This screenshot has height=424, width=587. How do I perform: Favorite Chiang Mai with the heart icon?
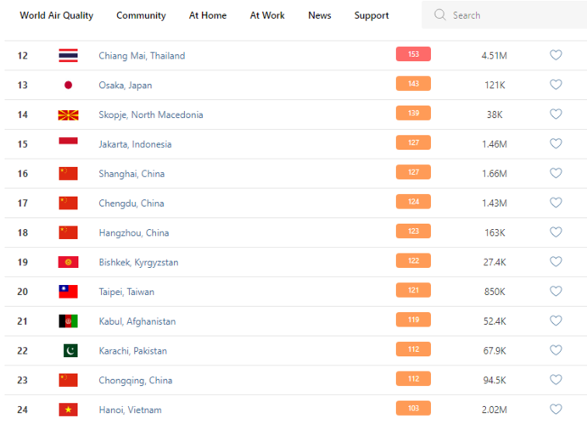tap(556, 55)
